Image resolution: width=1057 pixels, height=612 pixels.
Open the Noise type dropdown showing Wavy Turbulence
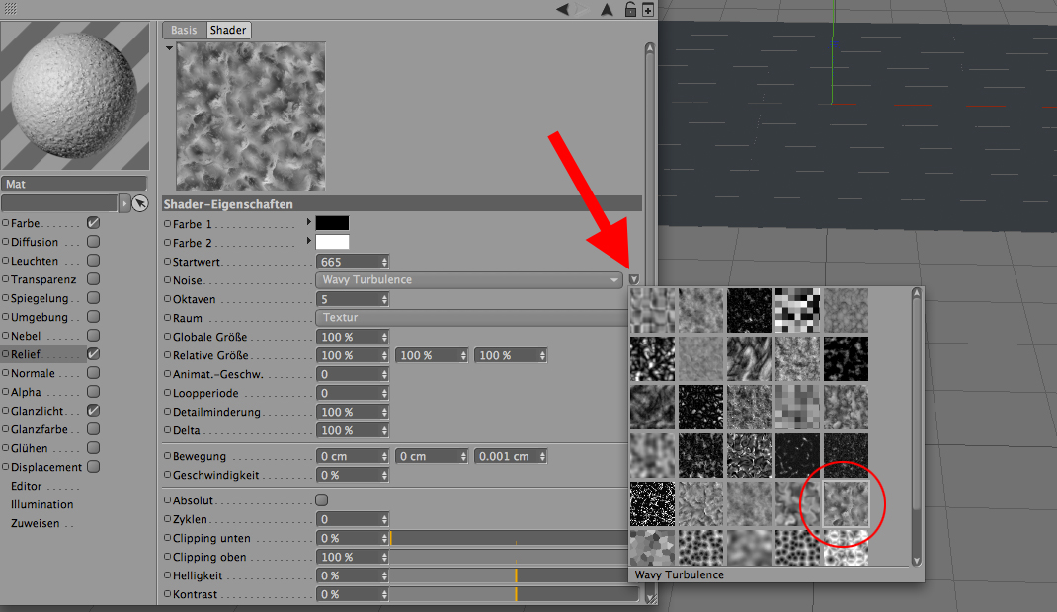pyautogui.click(x=468, y=280)
